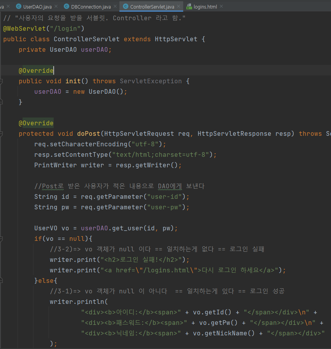Click the DBConnection.java class file icon
This screenshot has width=331, height=349.
[x=66, y=7]
